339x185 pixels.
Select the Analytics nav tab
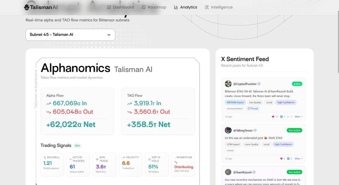[x=186, y=7]
